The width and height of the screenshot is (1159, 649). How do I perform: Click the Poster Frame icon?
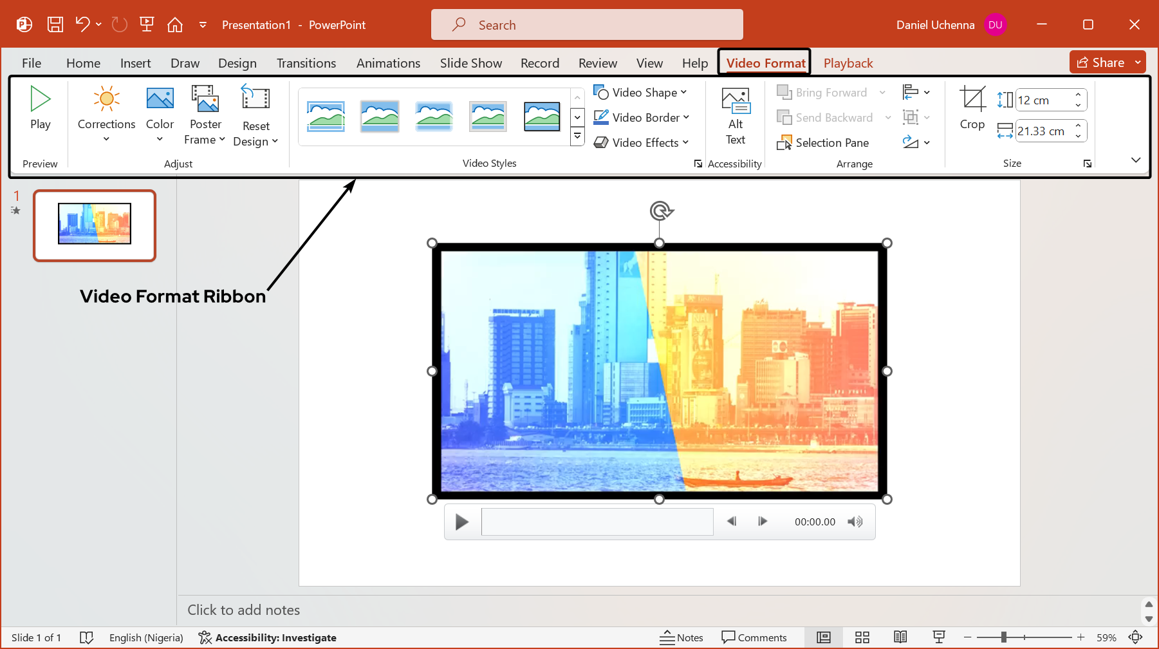pos(205,100)
